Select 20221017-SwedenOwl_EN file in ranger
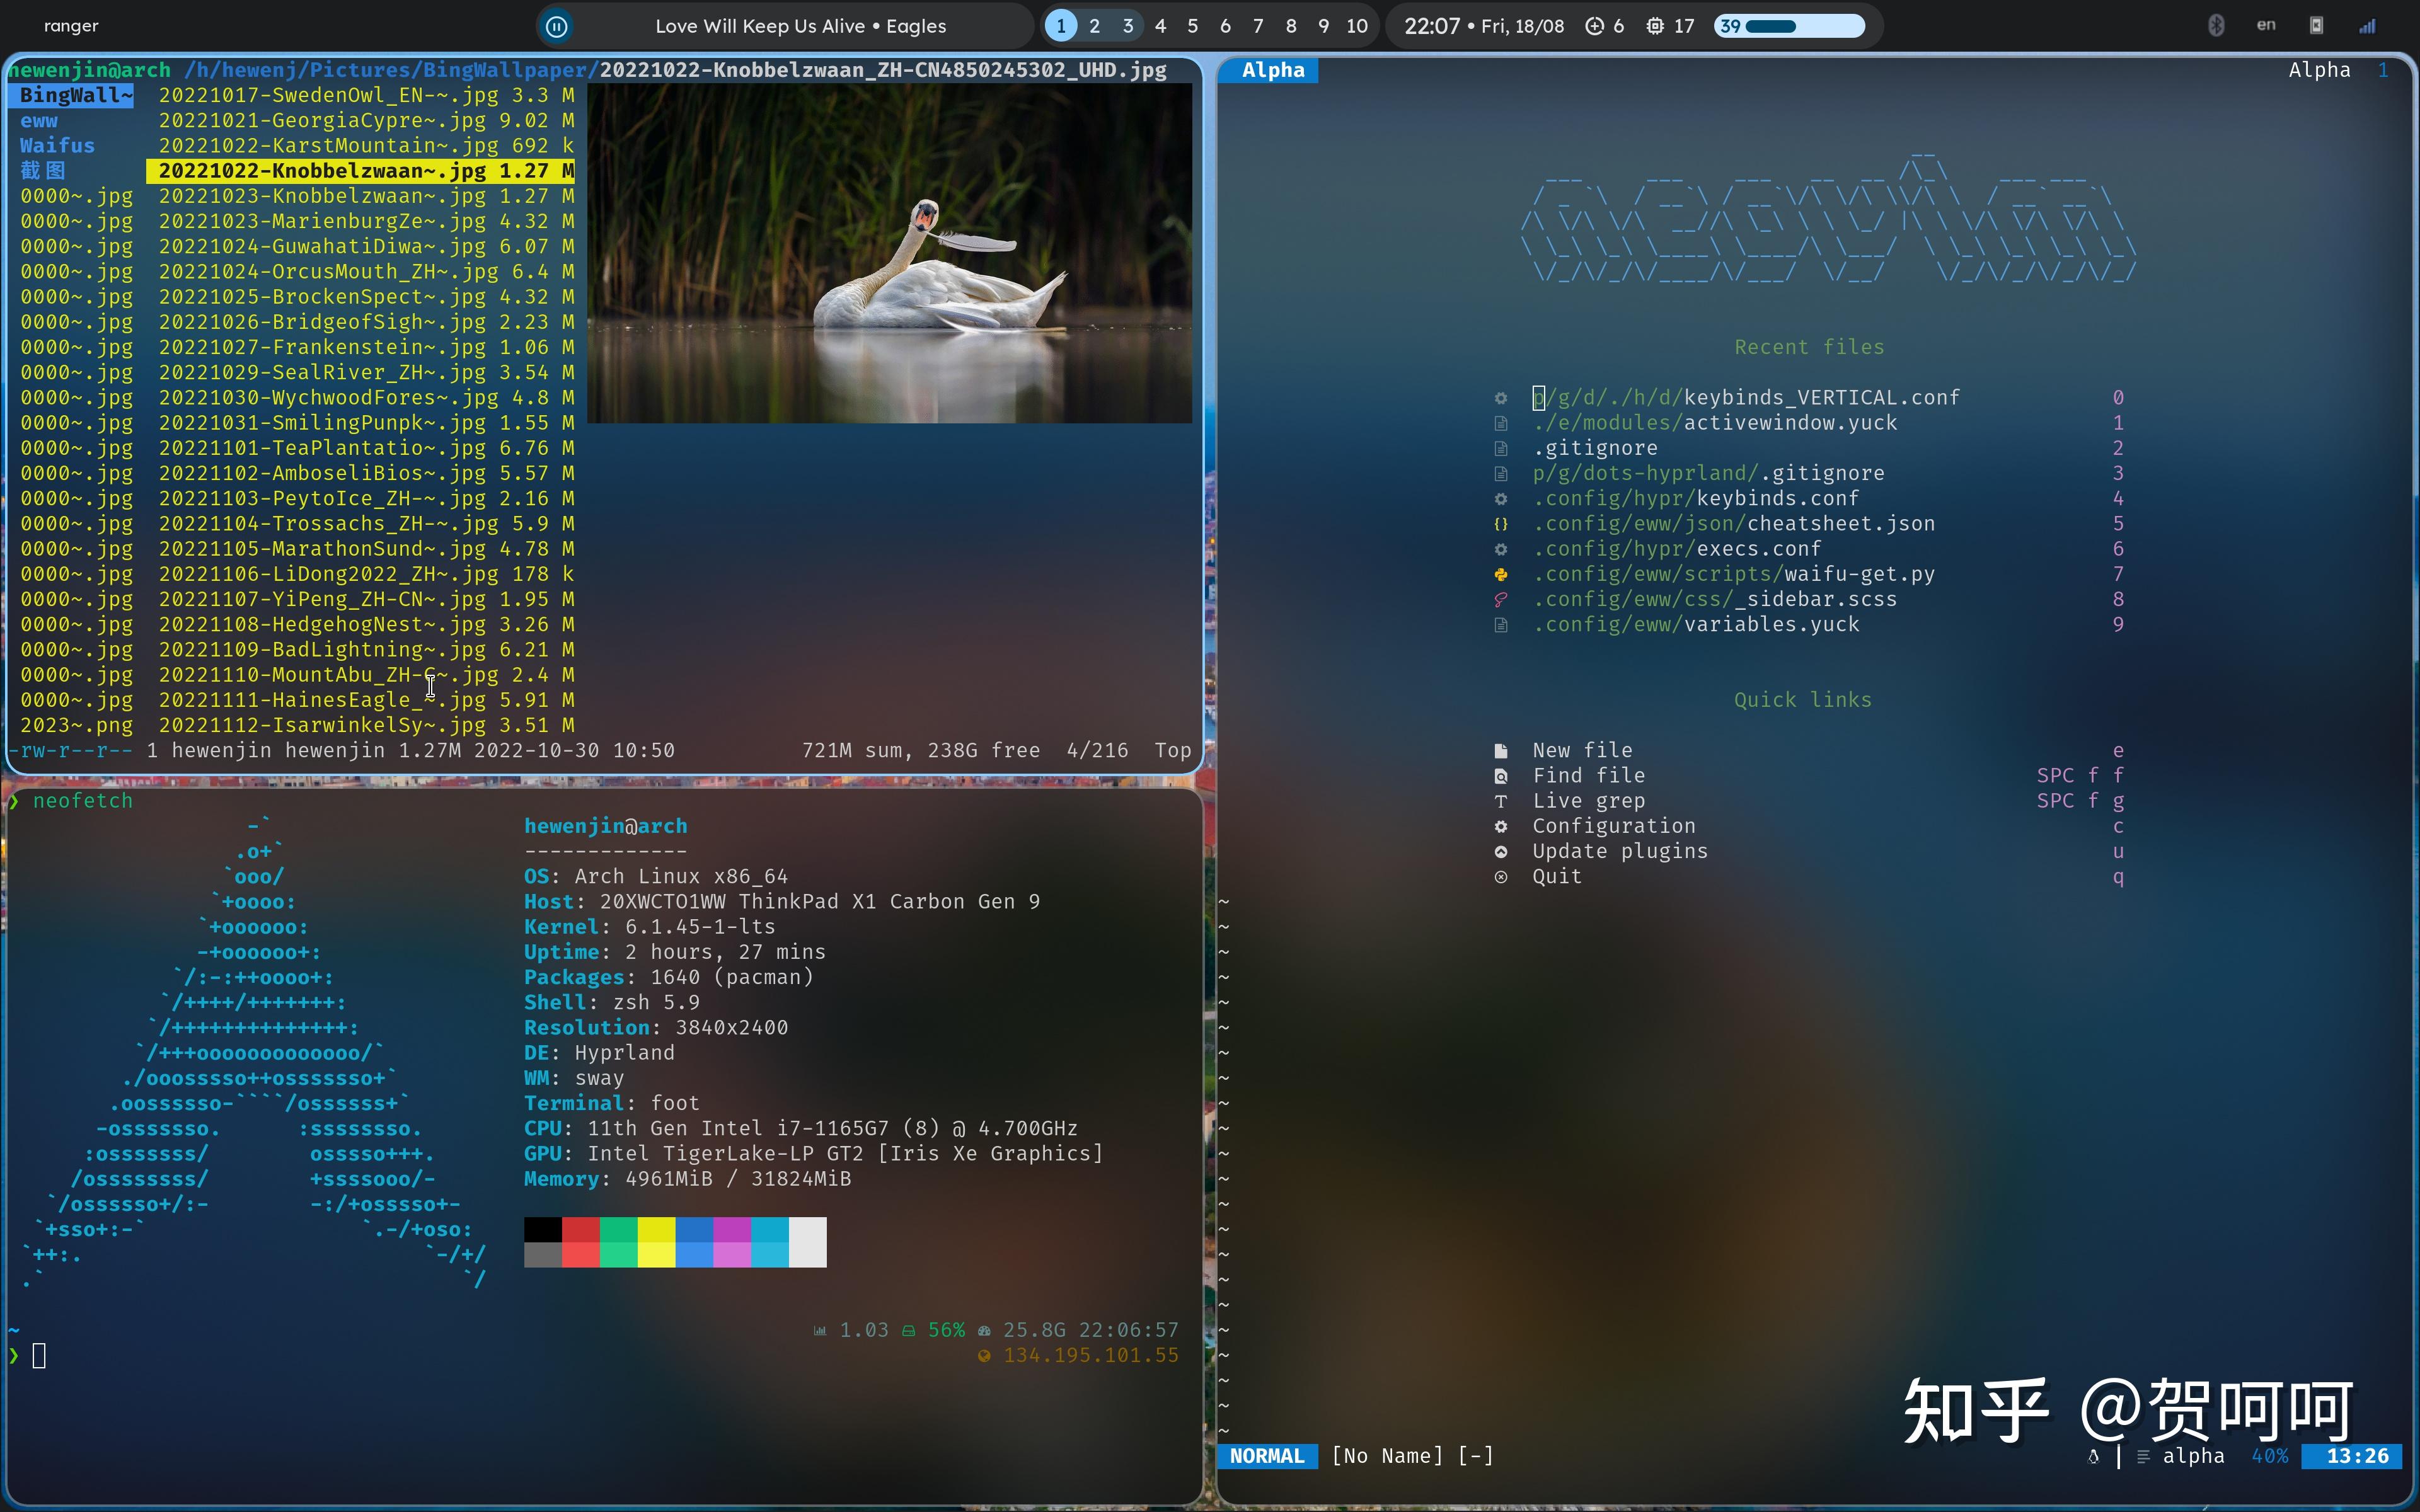2420x1512 pixels. 366,95
